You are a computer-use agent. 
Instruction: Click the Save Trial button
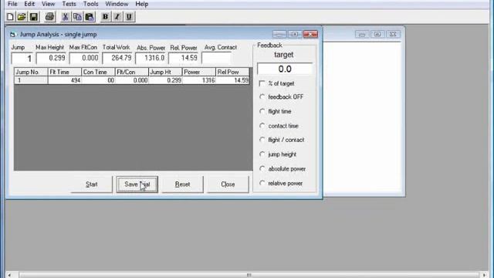[x=137, y=185]
